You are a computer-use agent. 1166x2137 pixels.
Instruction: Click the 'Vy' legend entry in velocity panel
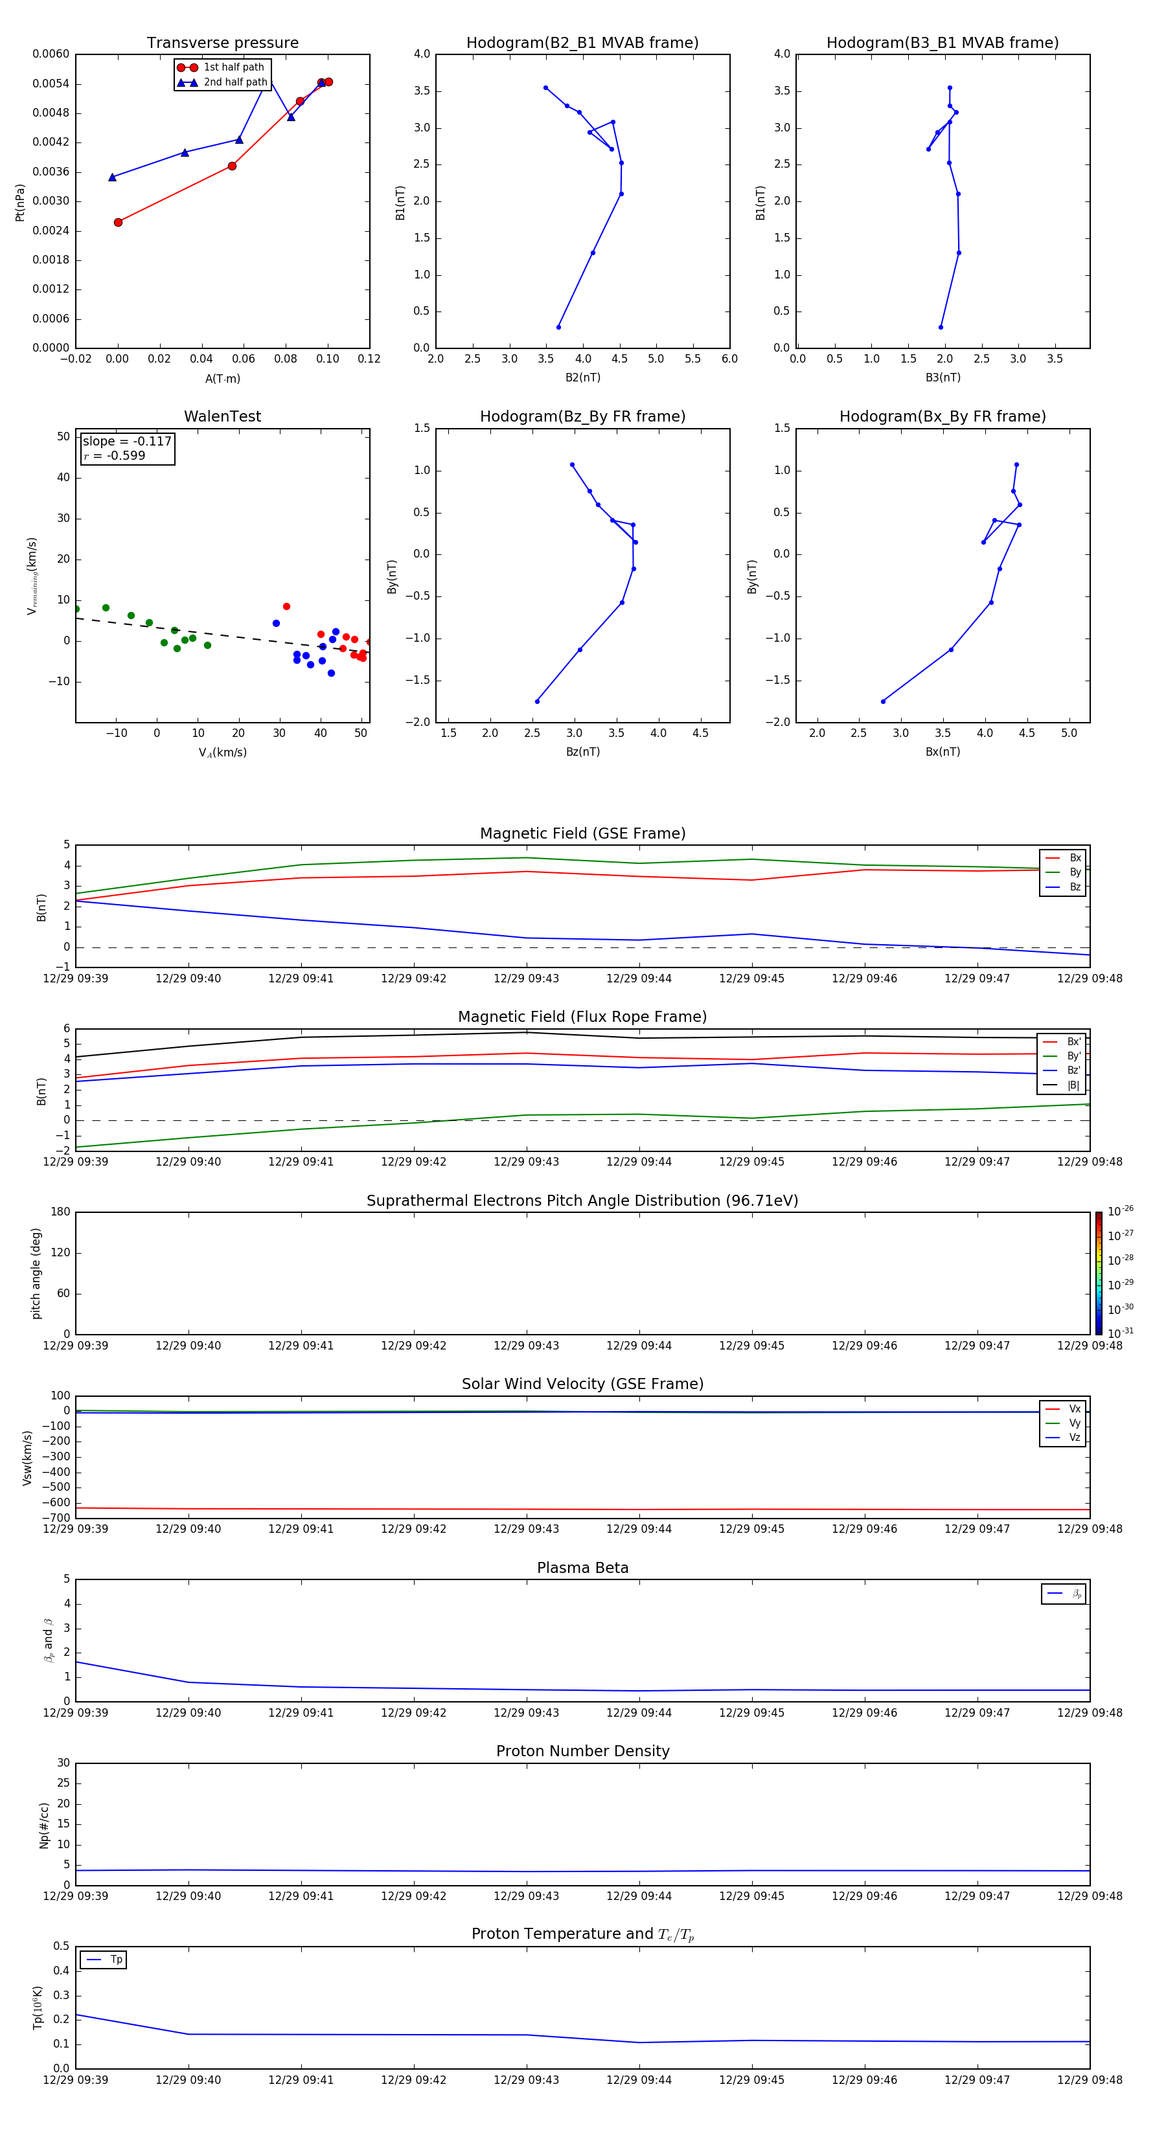(1063, 1423)
